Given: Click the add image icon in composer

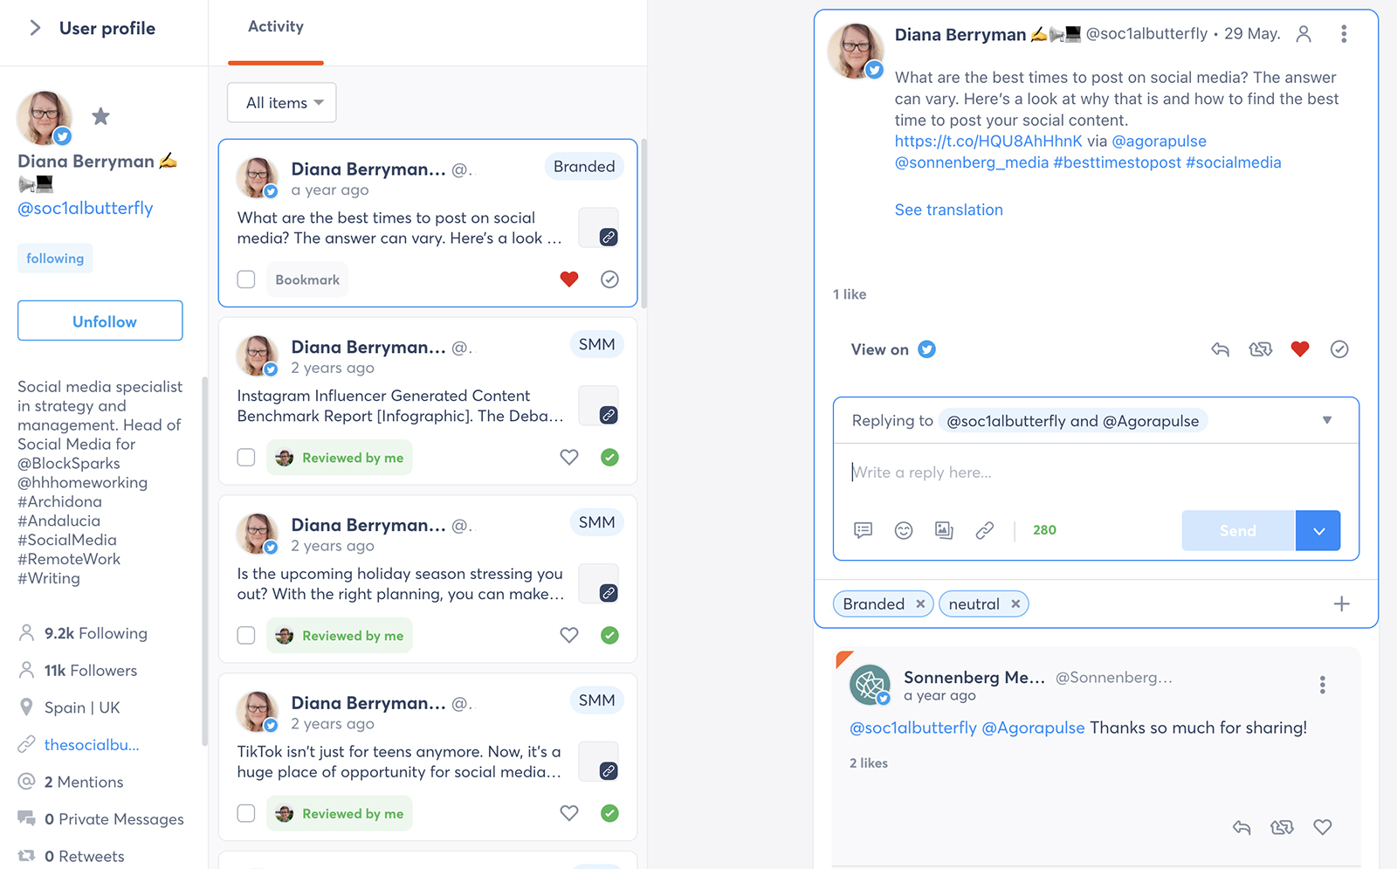Looking at the screenshot, I should [944, 530].
